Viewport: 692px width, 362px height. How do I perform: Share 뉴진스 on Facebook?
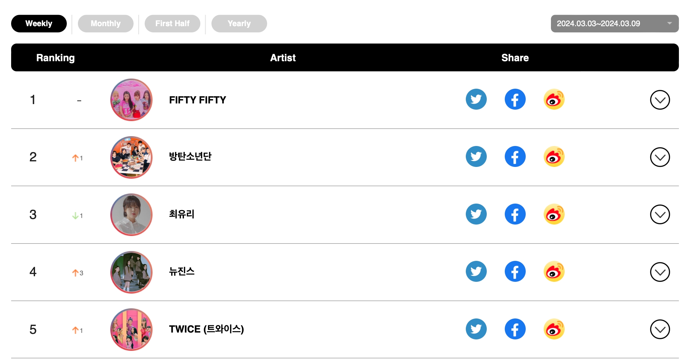point(515,272)
